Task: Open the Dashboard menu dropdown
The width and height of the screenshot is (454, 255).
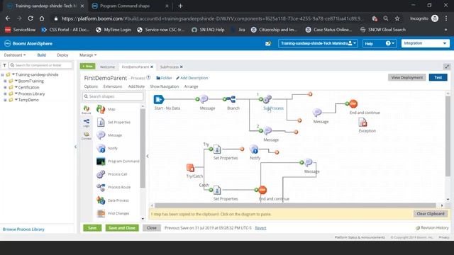Action: pyautogui.click(x=15, y=55)
